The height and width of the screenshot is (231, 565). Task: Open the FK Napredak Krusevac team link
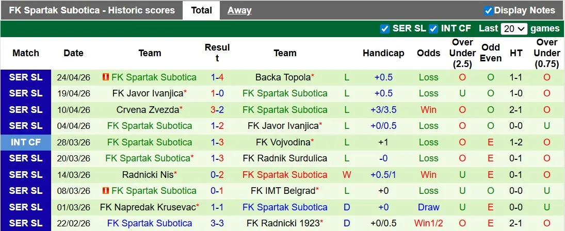(x=148, y=207)
